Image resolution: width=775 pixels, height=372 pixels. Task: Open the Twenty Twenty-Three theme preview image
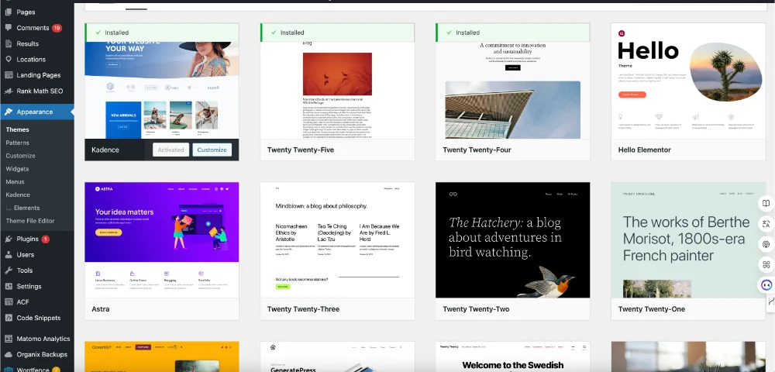click(337, 240)
